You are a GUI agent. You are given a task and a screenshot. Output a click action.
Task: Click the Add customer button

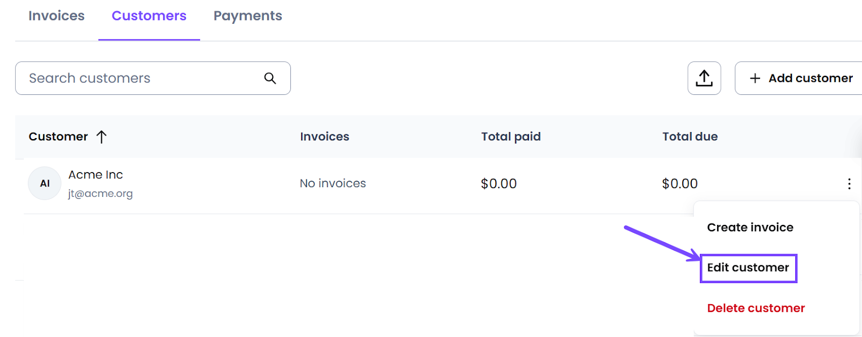(799, 78)
